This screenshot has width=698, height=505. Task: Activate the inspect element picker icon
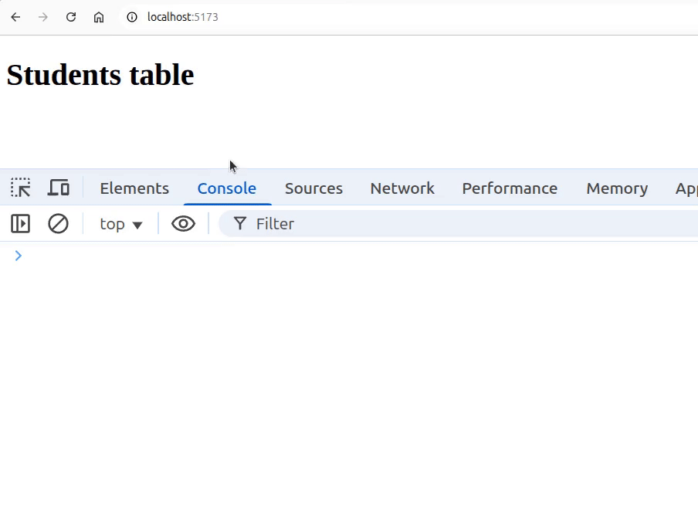click(20, 188)
